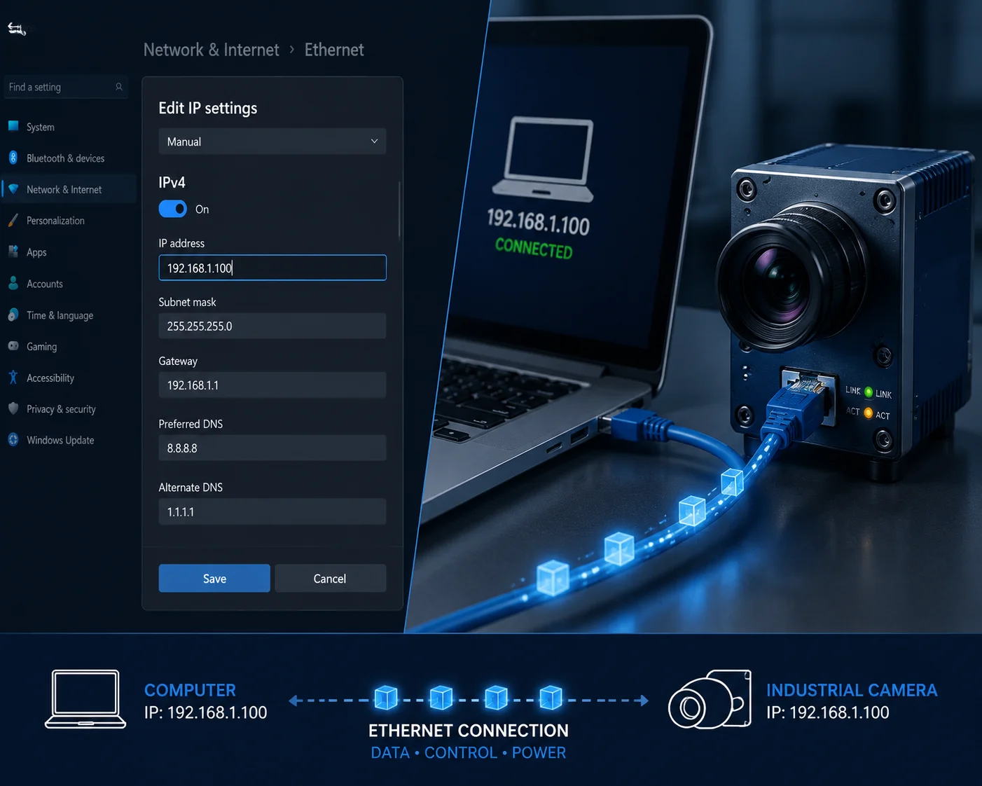The image size is (982, 786).
Task: Click the Apps icon in sidebar
Action: (x=13, y=251)
